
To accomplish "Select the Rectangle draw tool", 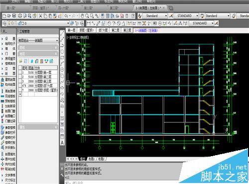I will click(x=62, y=58).
